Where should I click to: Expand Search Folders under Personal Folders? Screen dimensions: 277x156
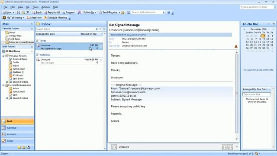tap(7, 82)
